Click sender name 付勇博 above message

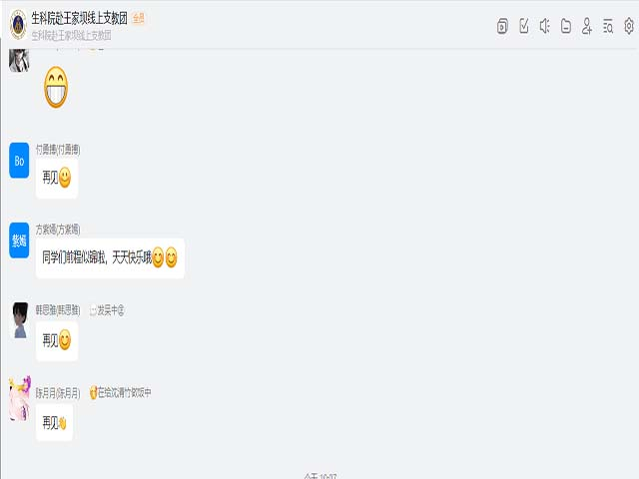pos(58,150)
